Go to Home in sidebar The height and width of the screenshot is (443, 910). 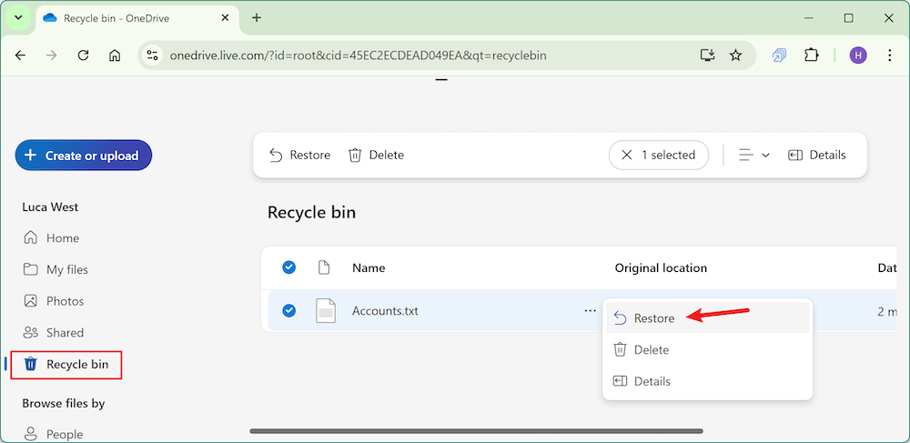(x=51, y=238)
